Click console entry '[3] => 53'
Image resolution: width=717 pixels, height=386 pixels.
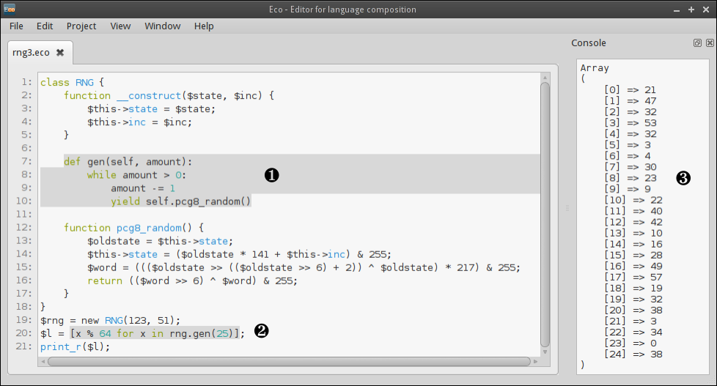(x=630, y=123)
